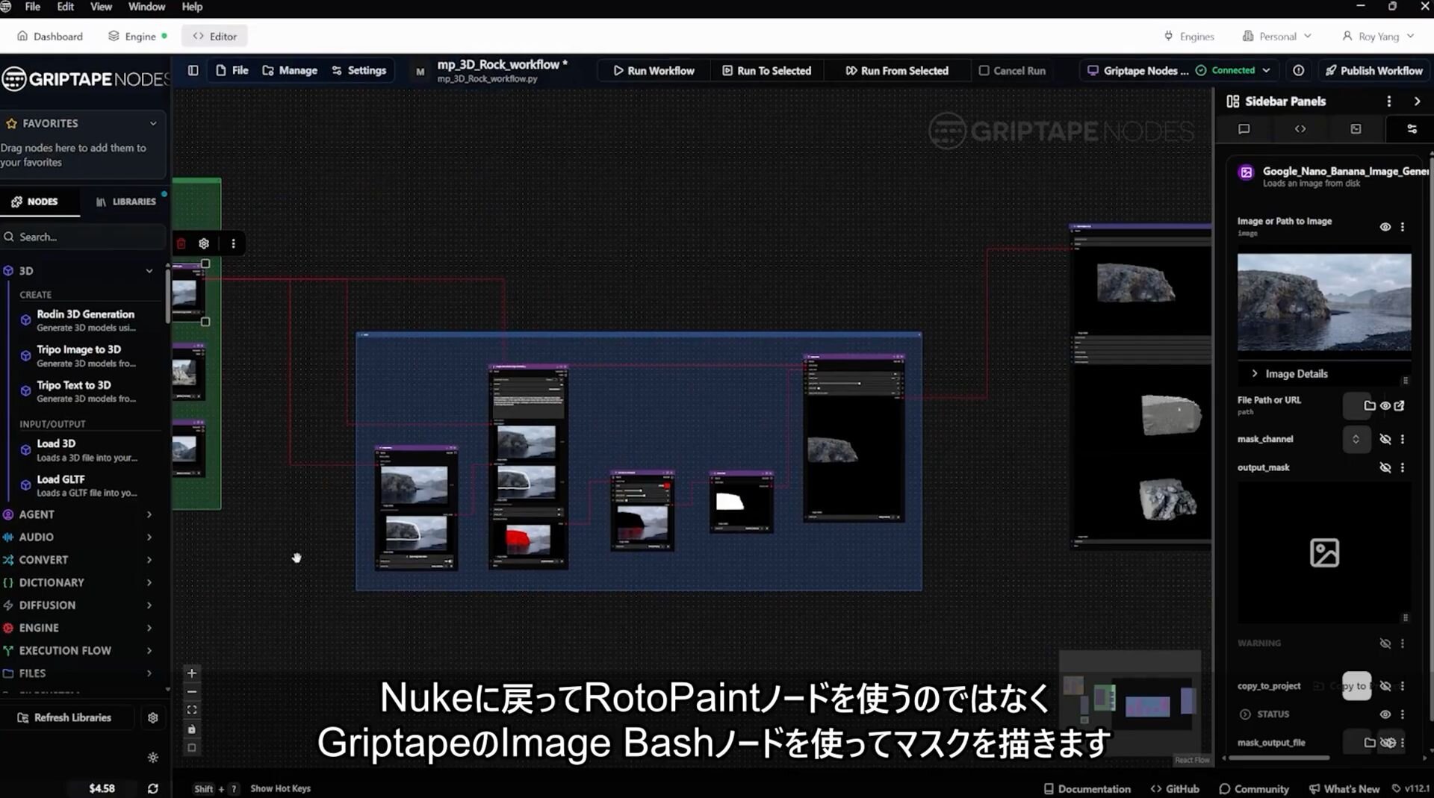Click Run Workflow
Screen dimensions: 1434x798
point(654,70)
